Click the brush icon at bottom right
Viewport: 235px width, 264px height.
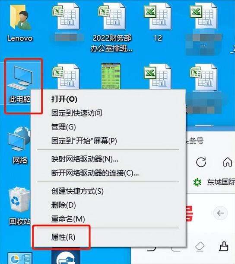[224, 246]
